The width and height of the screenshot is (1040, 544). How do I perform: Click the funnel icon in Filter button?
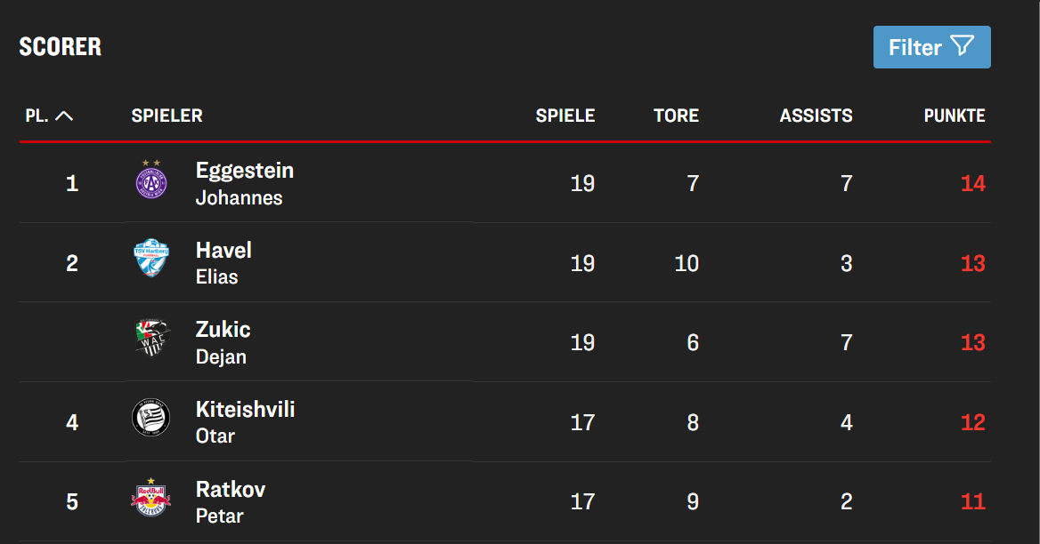963,46
